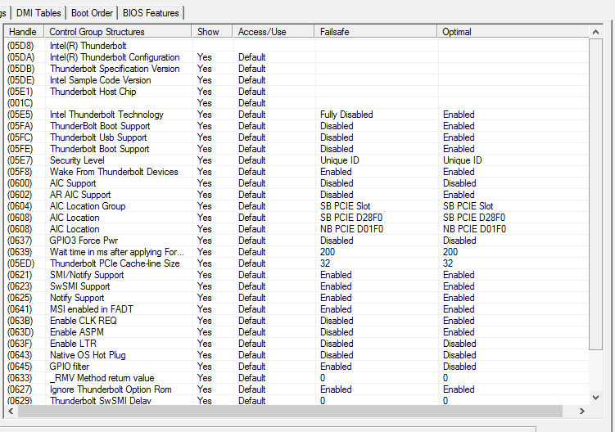This screenshot has height=432, width=615.
Task: Select the BIOS Features tab
Action: [151, 13]
